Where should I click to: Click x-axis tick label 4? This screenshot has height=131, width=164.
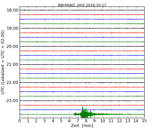coord(53,121)
